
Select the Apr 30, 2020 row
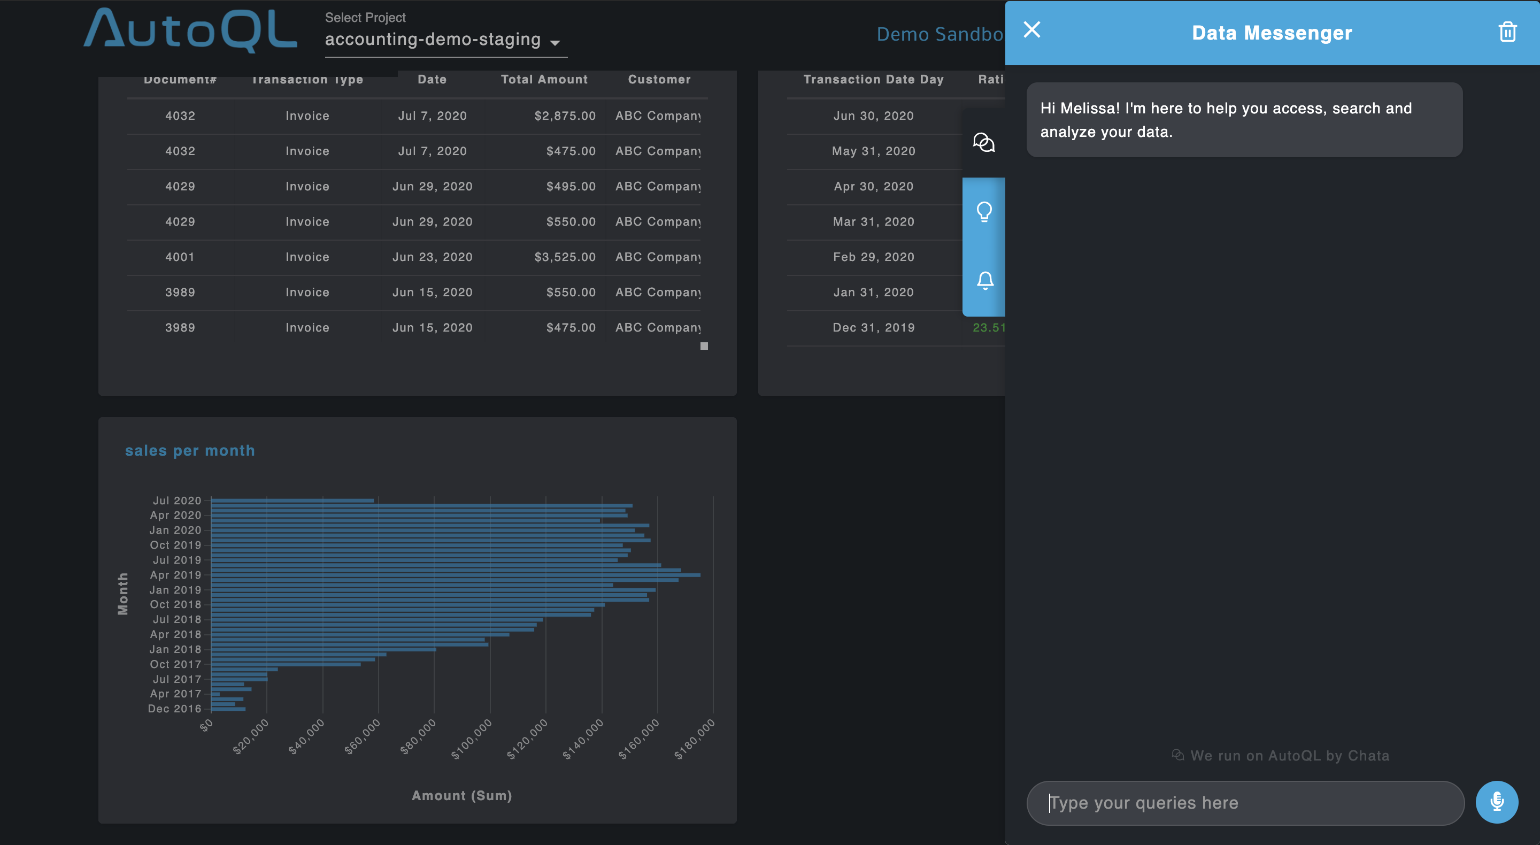[873, 187]
